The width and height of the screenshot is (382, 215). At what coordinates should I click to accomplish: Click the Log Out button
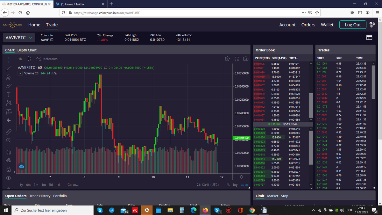tap(353, 25)
